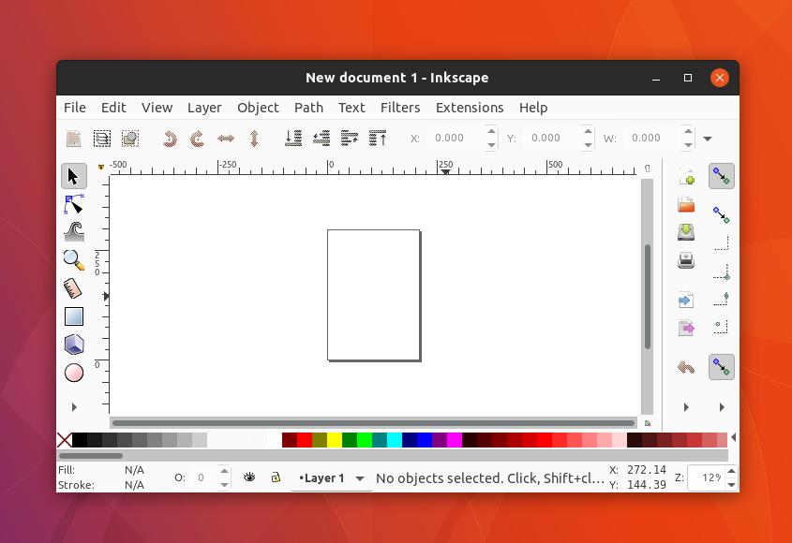Open the Edit menu
This screenshot has height=543, width=792.
113,108
